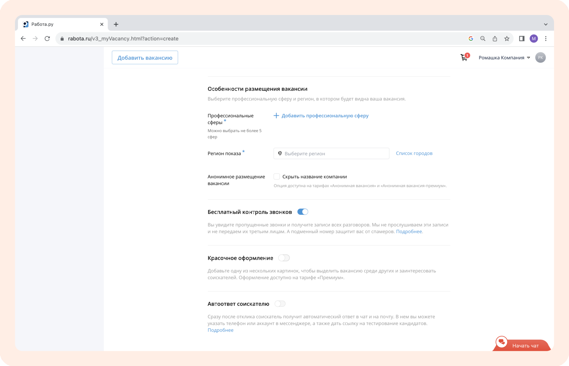Reload the page with the refresh icon
The width and height of the screenshot is (569, 366).
[x=47, y=39]
